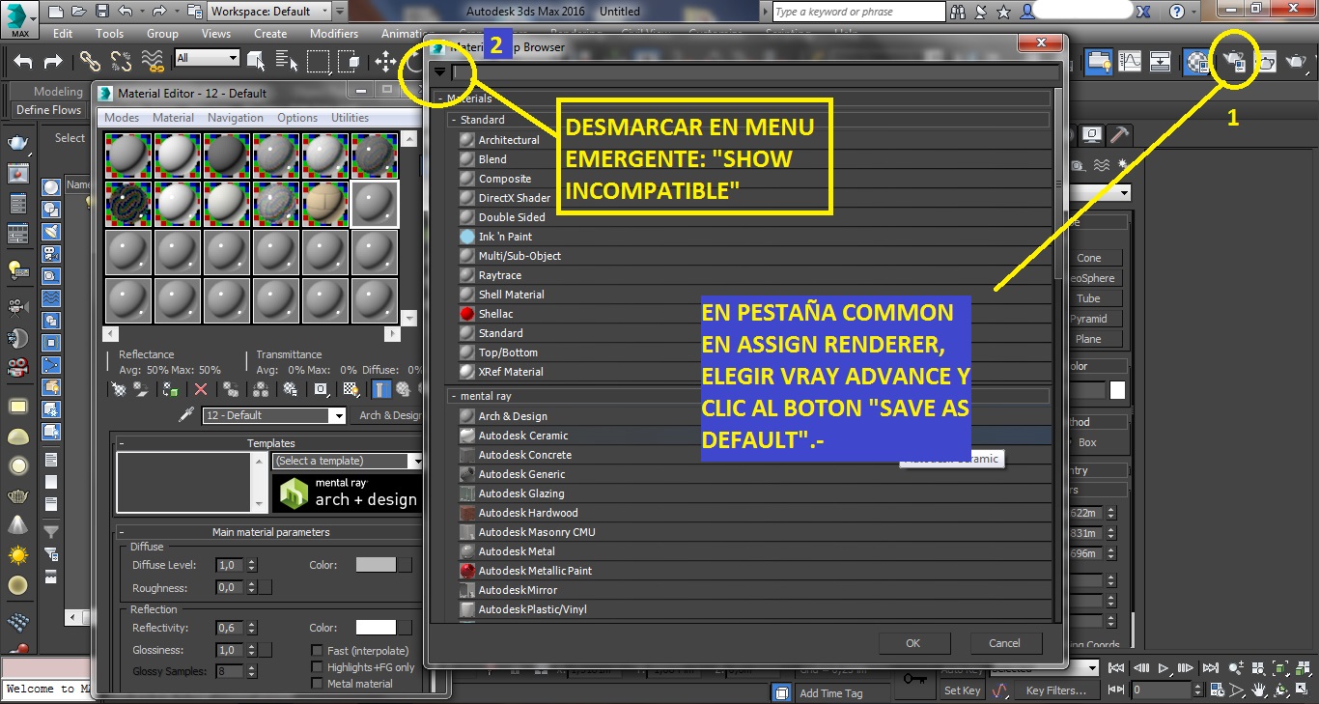Open the Rendered Frame Window icon

(x=1265, y=61)
